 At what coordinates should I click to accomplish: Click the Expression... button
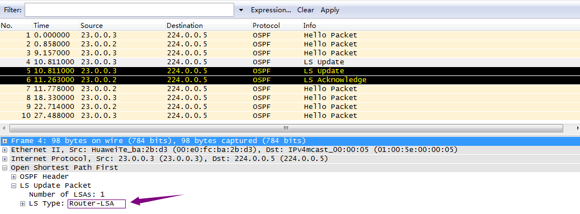click(271, 10)
